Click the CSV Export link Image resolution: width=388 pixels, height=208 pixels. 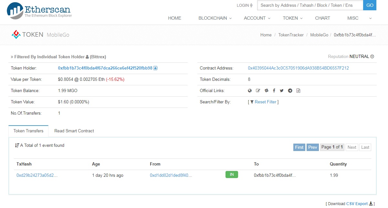pos(357,204)
